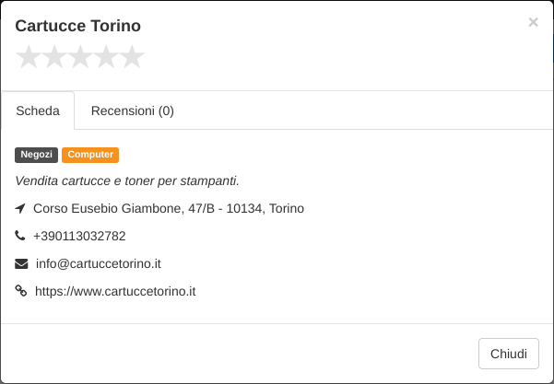The width and height of the screenshot is (554, 384).
Task: Open the Recensioni (0) tab
Action: click(133, 111)
